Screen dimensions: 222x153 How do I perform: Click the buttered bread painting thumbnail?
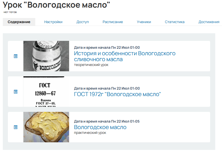point(46,127)
